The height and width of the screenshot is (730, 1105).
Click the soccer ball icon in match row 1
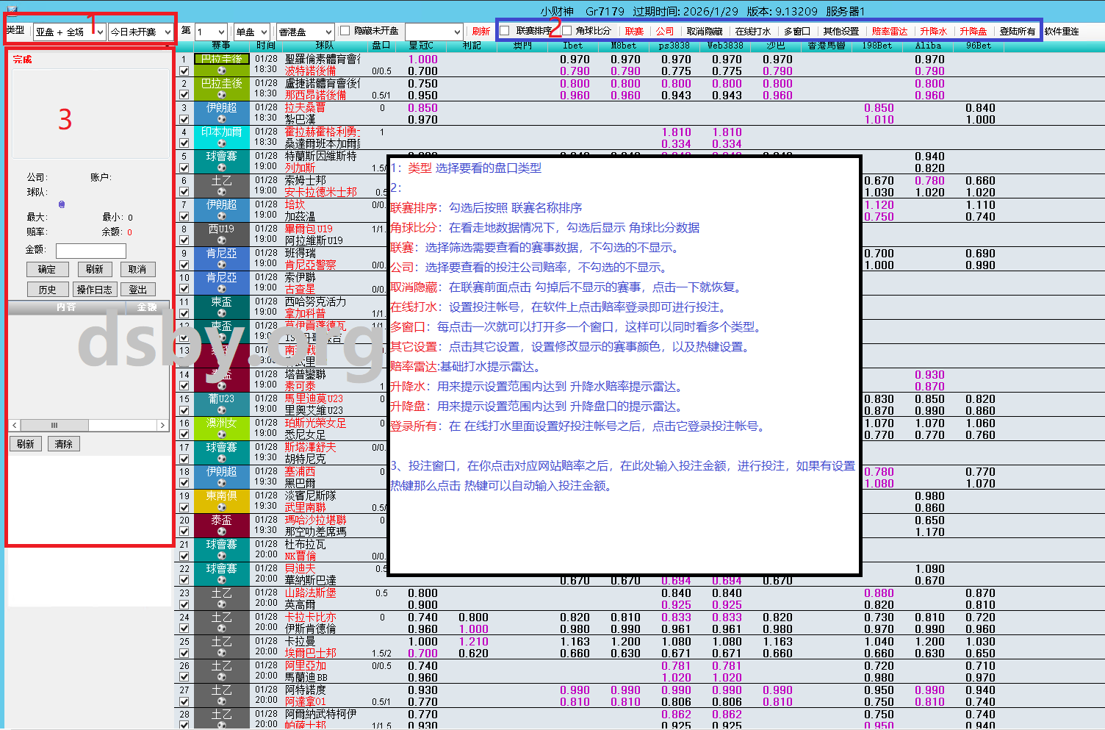pyautogui.click(x=222, y=71)
